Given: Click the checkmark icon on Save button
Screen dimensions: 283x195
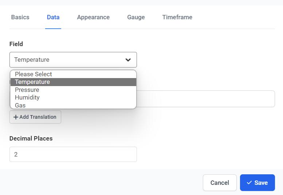Looking at the screenshot, I should tap(249, 183).
